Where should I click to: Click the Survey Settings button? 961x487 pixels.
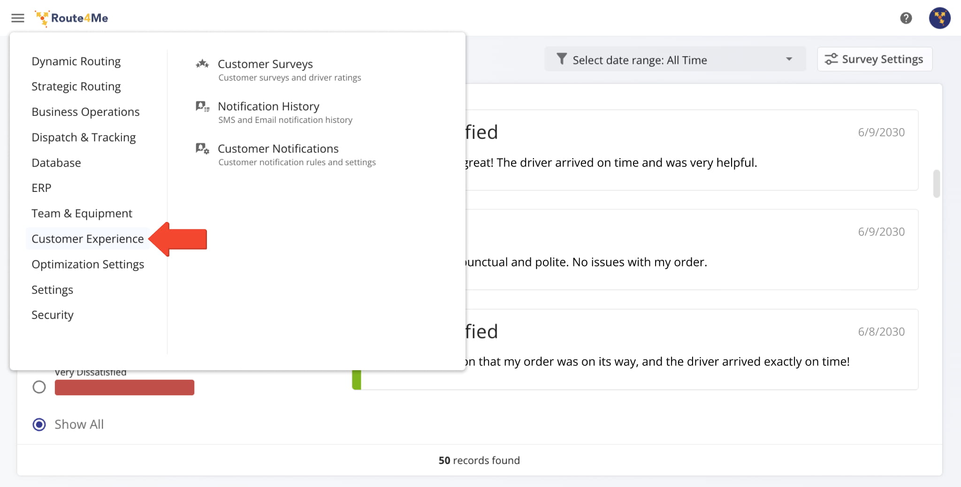[874, 59]
